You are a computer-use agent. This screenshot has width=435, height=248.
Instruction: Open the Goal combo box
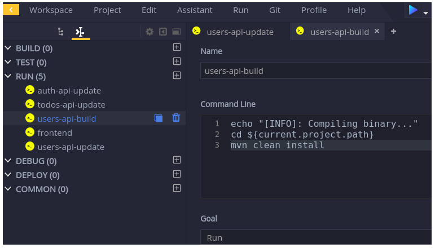tap(316, 238)
